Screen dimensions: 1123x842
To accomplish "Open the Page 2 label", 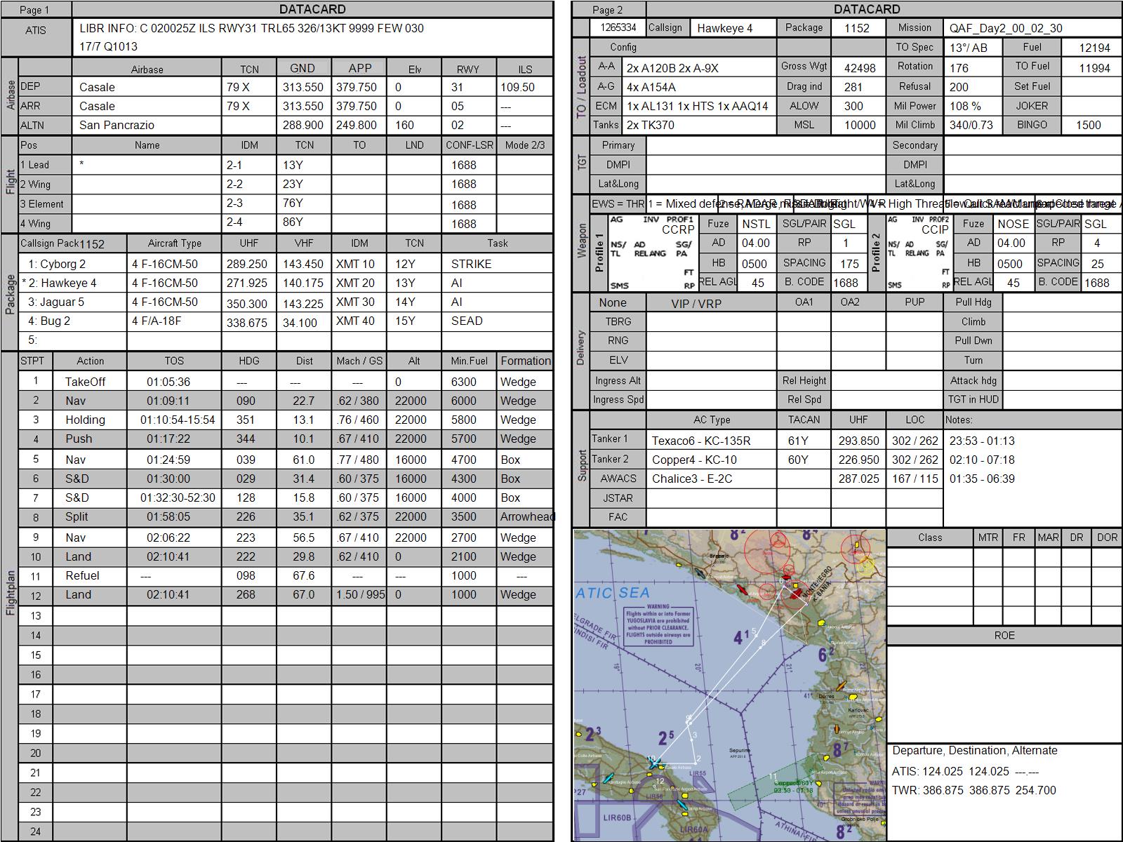I will click(x=608, y=10).
